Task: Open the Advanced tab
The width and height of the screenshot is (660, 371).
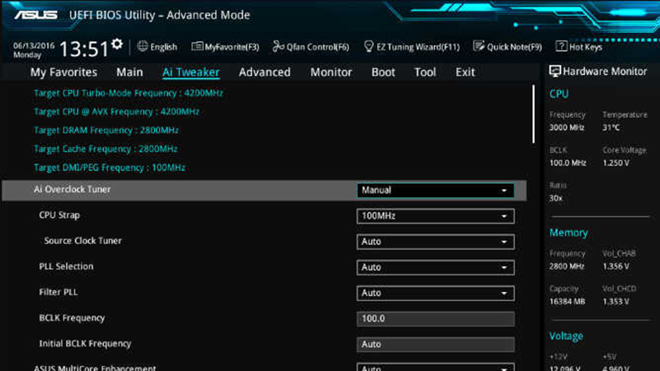Action: pyautogui.click(x=265, y=73)
